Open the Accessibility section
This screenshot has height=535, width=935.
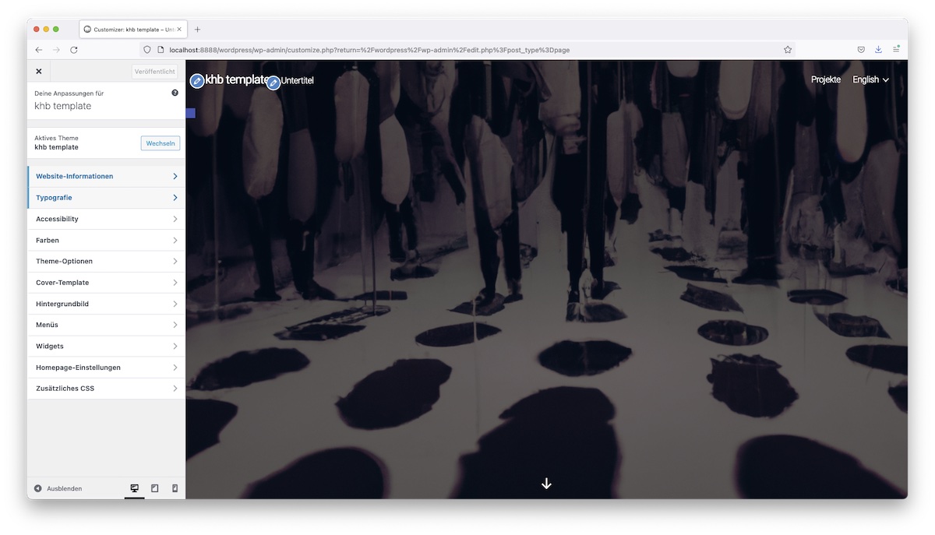pyautogui.click(x=107, y=219)
